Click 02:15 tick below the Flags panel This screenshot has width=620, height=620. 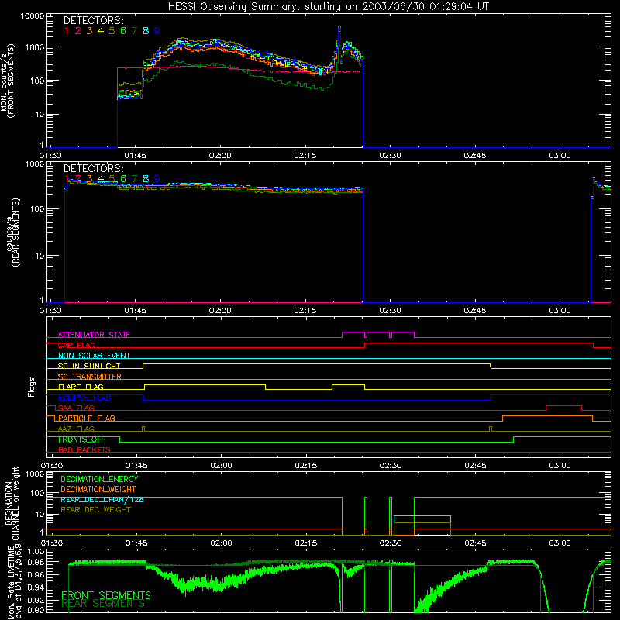306,466
